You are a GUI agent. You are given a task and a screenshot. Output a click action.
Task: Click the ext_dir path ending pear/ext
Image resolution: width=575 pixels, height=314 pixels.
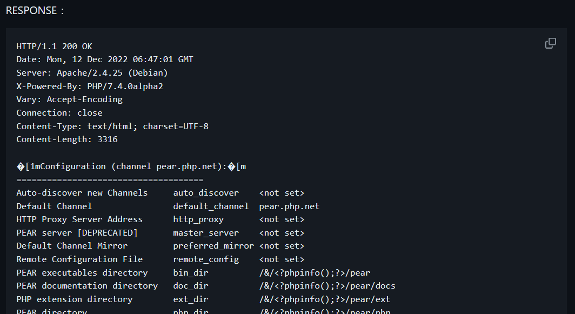325,299
